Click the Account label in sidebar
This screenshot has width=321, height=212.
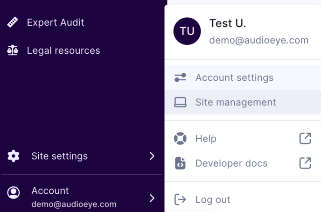[50, 191]
